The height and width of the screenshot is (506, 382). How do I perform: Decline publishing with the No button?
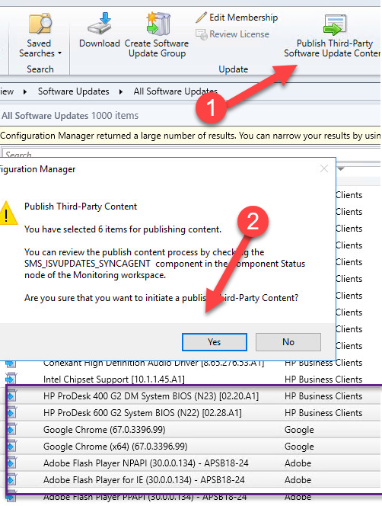tap(288, 341)
